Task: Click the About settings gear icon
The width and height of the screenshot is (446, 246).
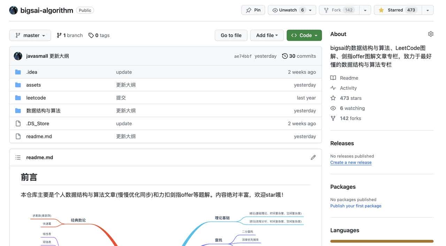Action: tap(431, 34)
